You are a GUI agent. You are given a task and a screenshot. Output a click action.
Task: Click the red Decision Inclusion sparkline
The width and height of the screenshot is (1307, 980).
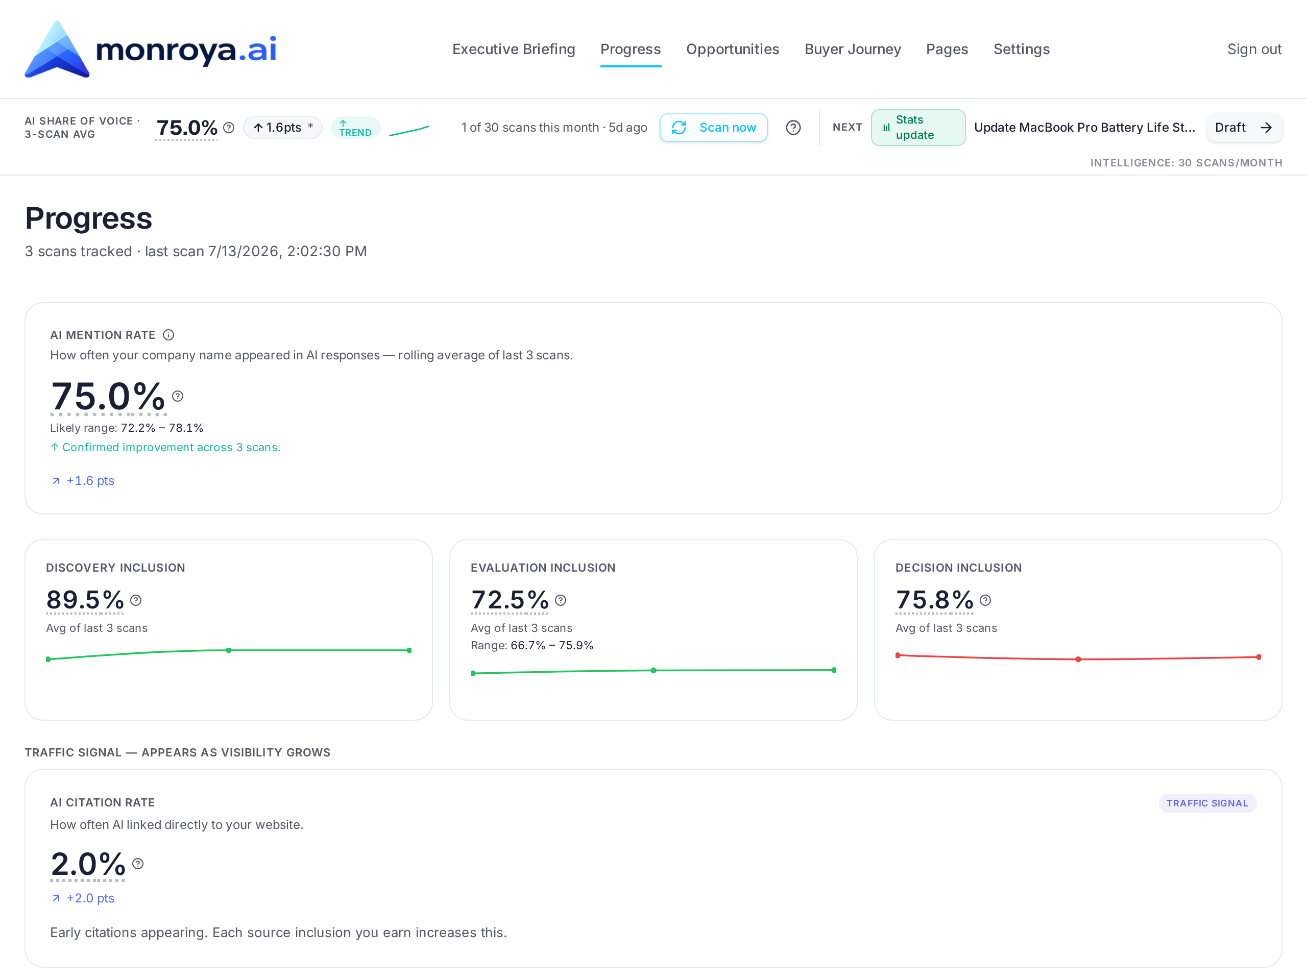click(x=1078, y=657)
